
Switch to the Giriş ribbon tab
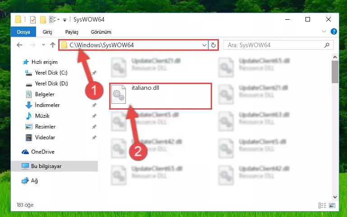(x=47, y=32)
